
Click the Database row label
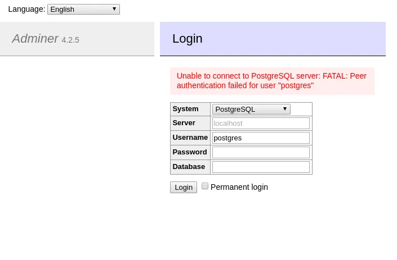coord(189,167)
